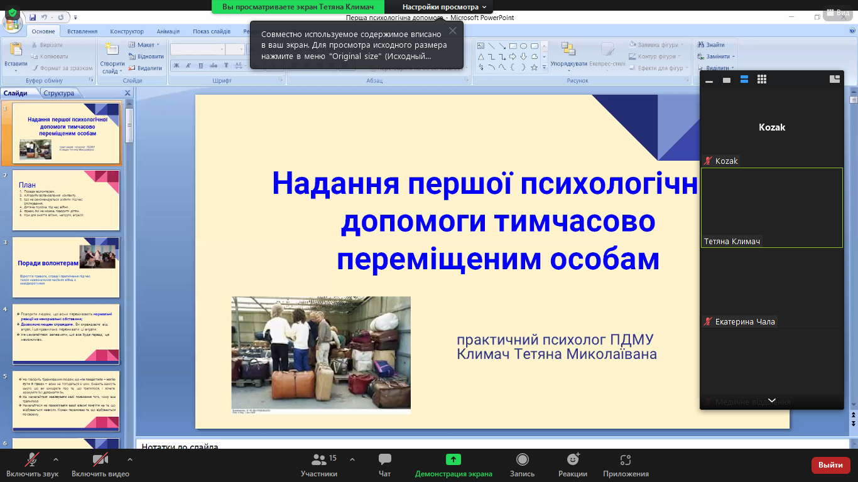
Task: Show more participants with down chevron
Action: (772, 400)
